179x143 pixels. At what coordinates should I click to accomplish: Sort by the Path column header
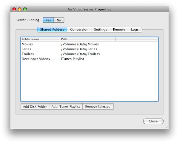(88, 39)
